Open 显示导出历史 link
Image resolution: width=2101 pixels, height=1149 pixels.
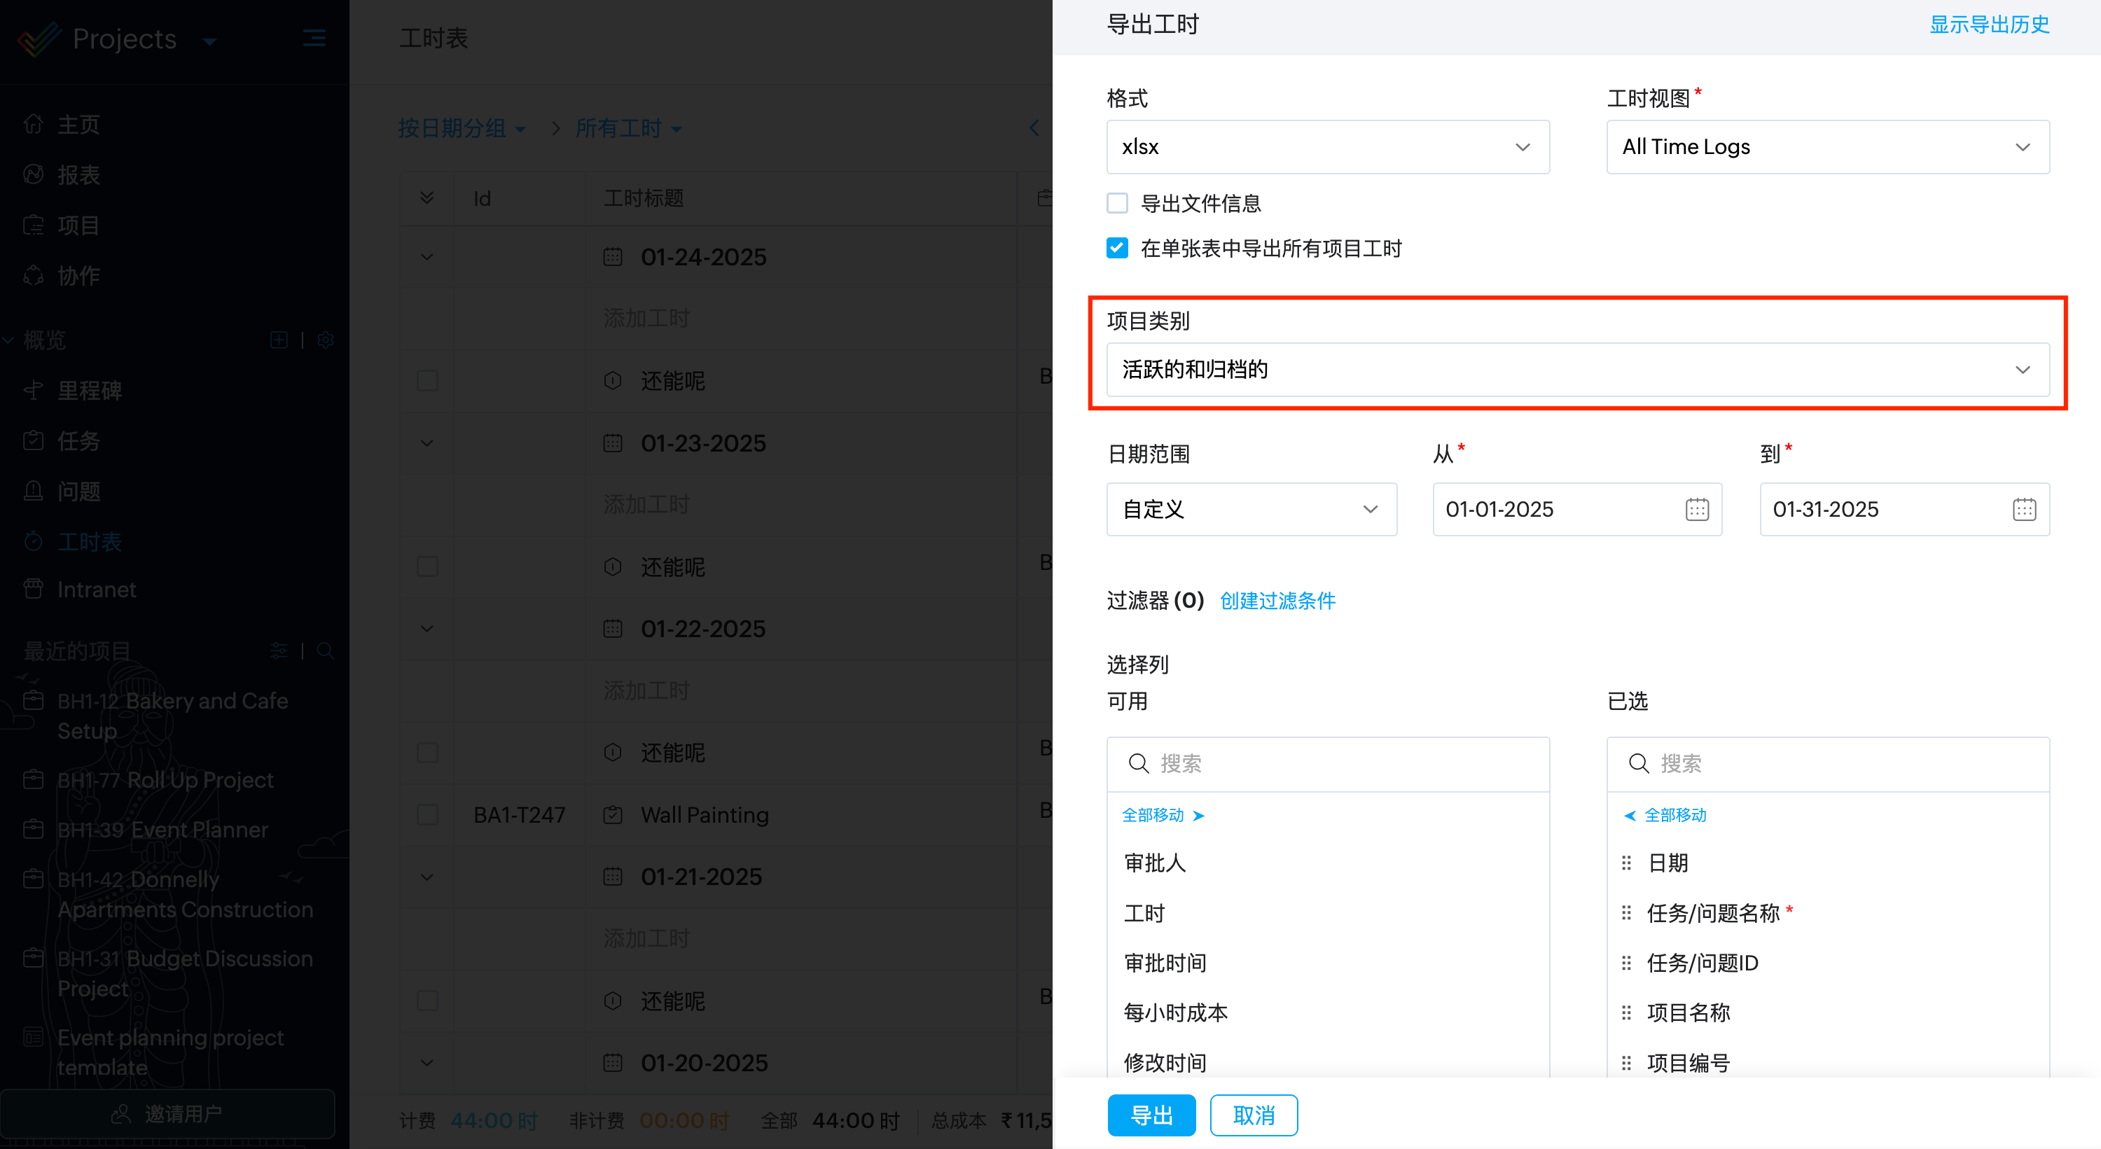click(x=1988, y=25)
